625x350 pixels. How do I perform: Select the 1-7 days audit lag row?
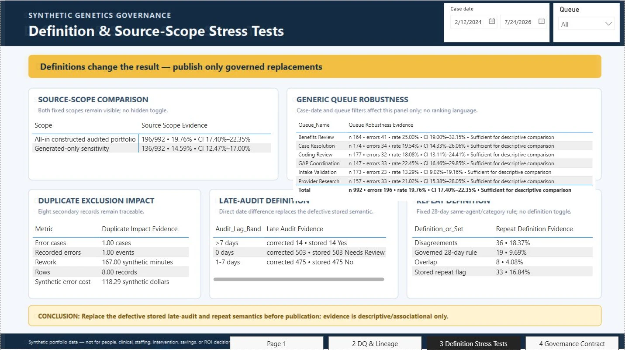pos(300,262)
